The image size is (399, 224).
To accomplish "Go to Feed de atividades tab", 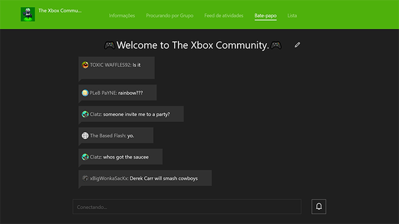I will pos(224,15).
